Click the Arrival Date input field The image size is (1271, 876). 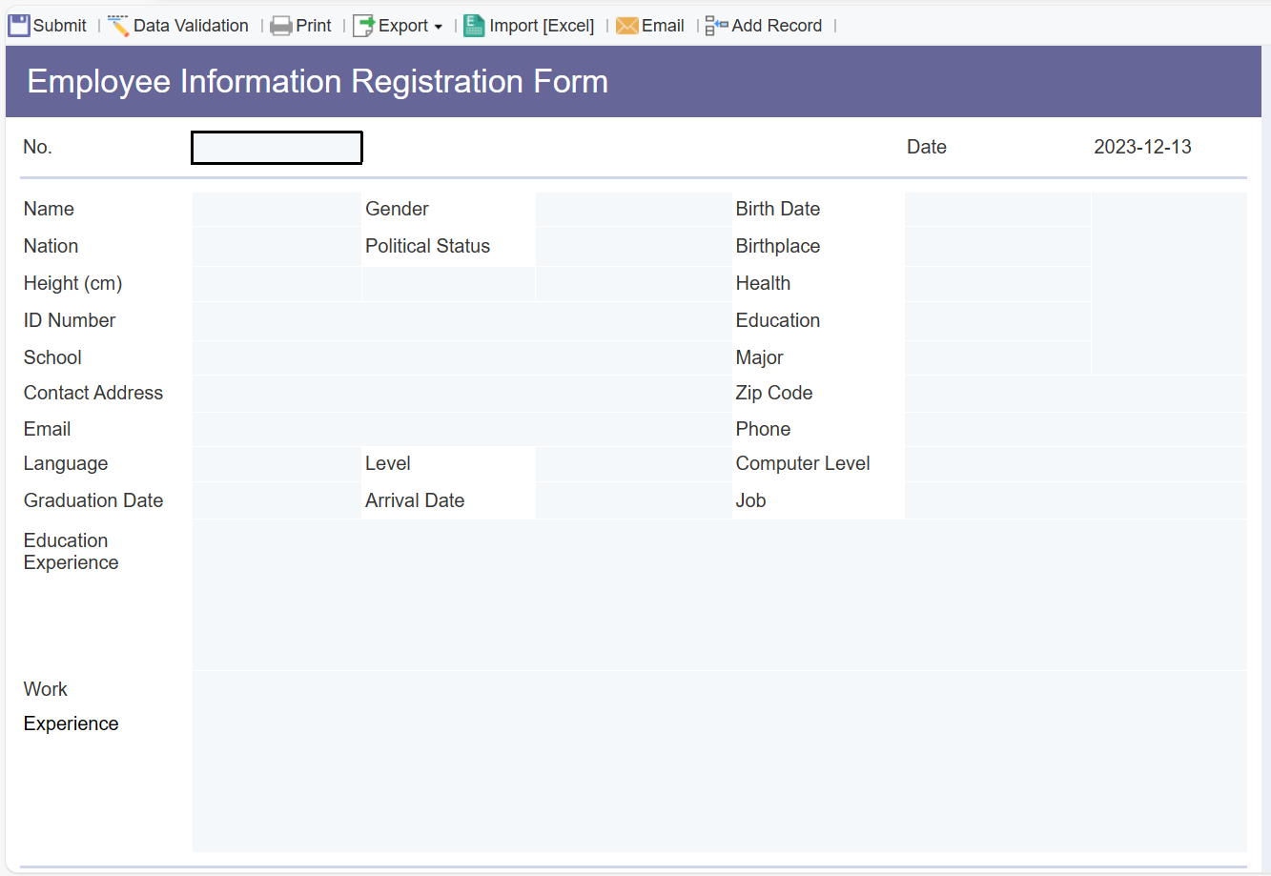[633, 500]
